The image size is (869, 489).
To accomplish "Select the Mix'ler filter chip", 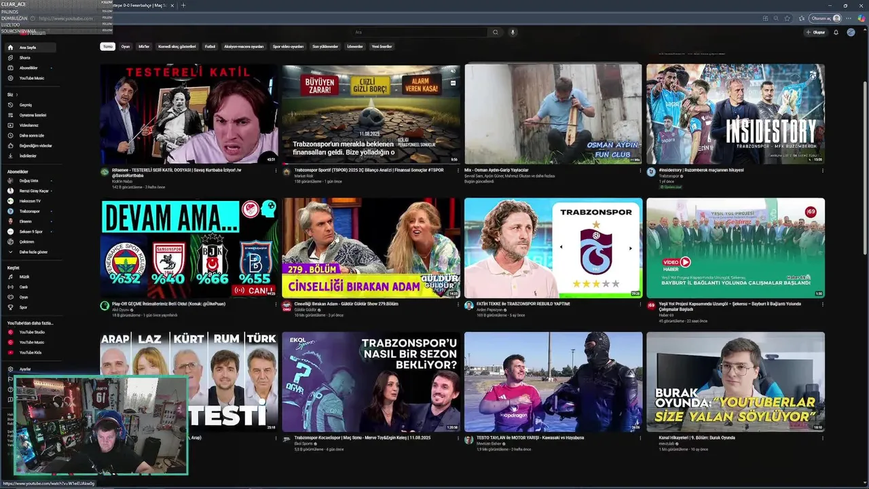I will point(144,47).
